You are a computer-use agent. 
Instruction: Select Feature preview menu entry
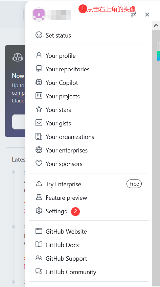point(89,197)
